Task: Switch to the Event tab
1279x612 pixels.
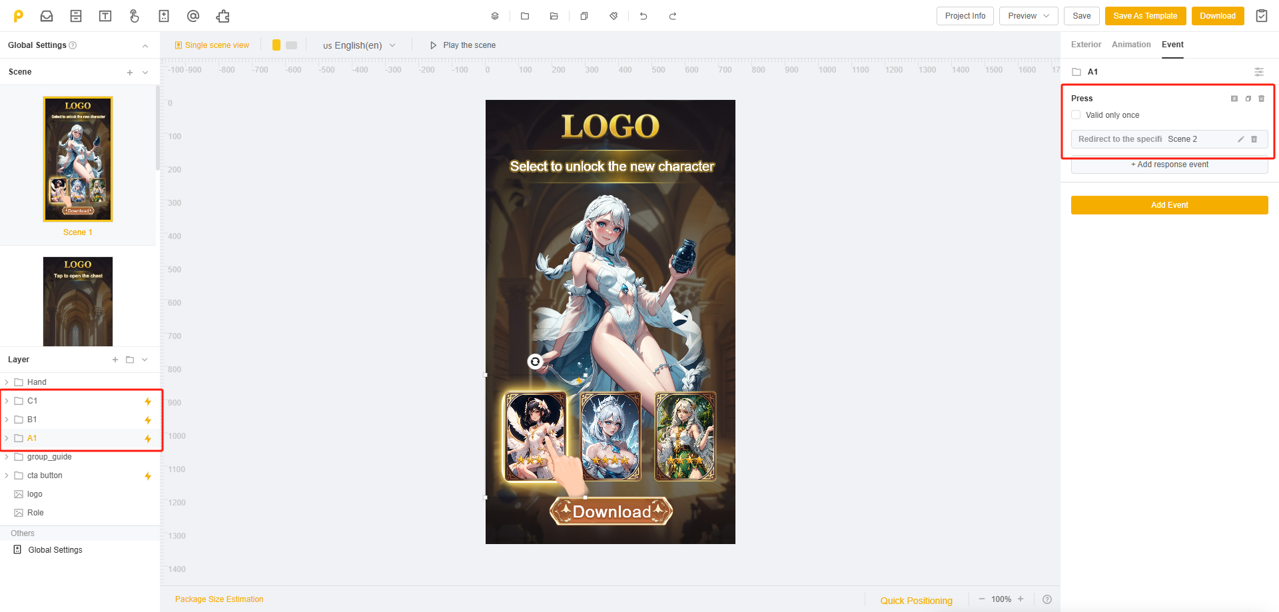Action: [x=1172, y=45]
